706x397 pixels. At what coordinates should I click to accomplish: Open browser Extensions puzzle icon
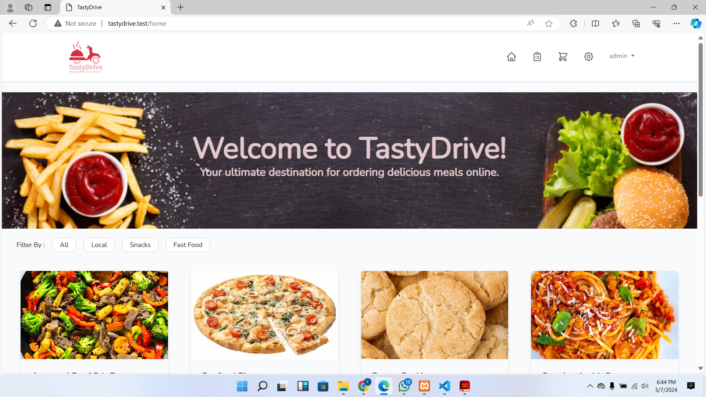tap(573, 24)
